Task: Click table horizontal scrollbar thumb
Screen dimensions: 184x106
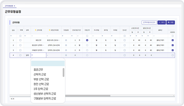Action: click(88, 96)
